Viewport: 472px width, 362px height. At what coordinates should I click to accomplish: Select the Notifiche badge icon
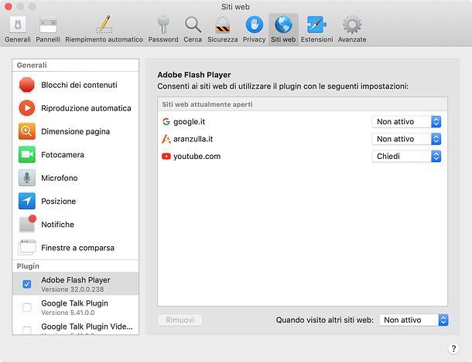(x=27, y=224)
